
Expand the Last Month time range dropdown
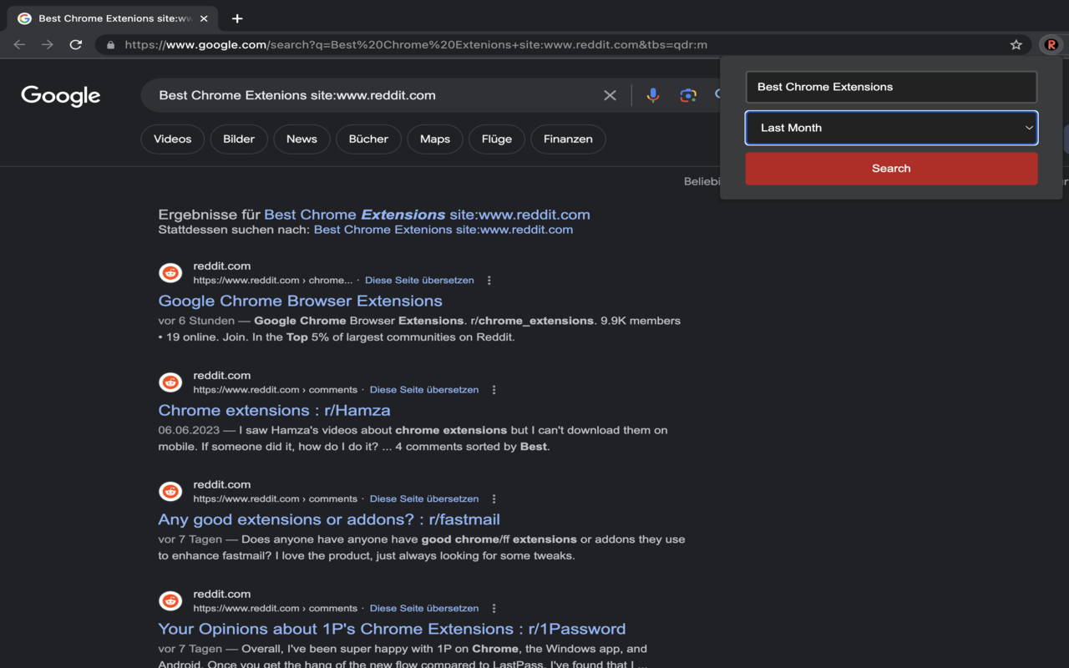pos(891,128)
